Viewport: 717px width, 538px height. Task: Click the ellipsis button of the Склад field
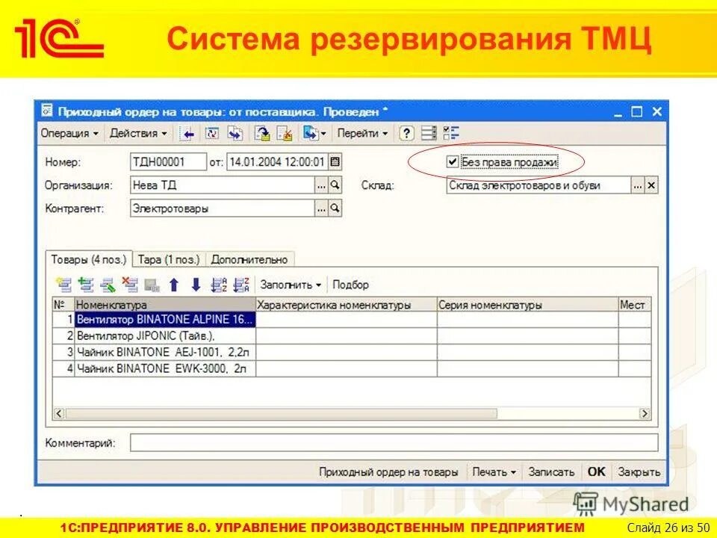pos(638,186)
